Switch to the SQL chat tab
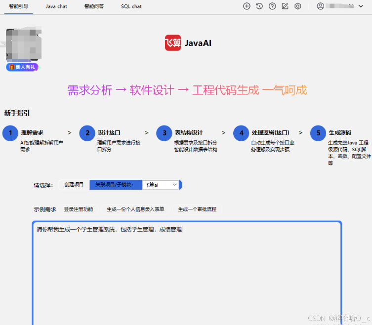 click(x=131, y=6)
